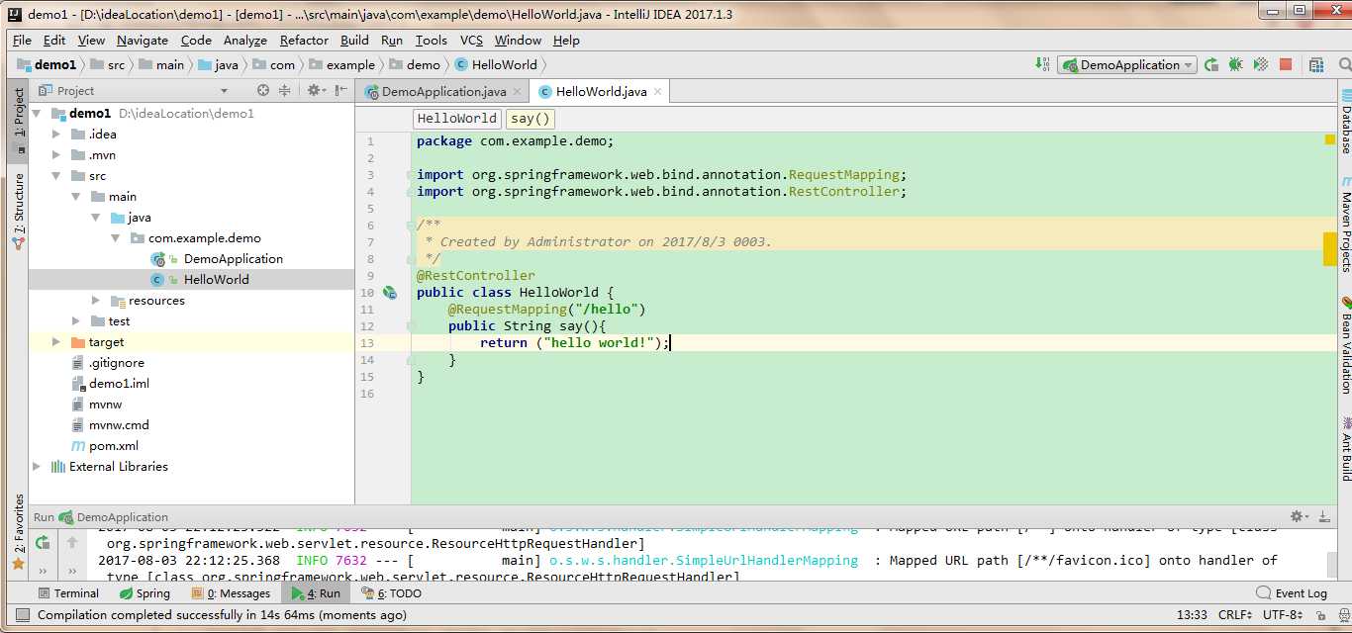Expand the .mvn folder
The image size is (1352, 633).
point(56,154)
